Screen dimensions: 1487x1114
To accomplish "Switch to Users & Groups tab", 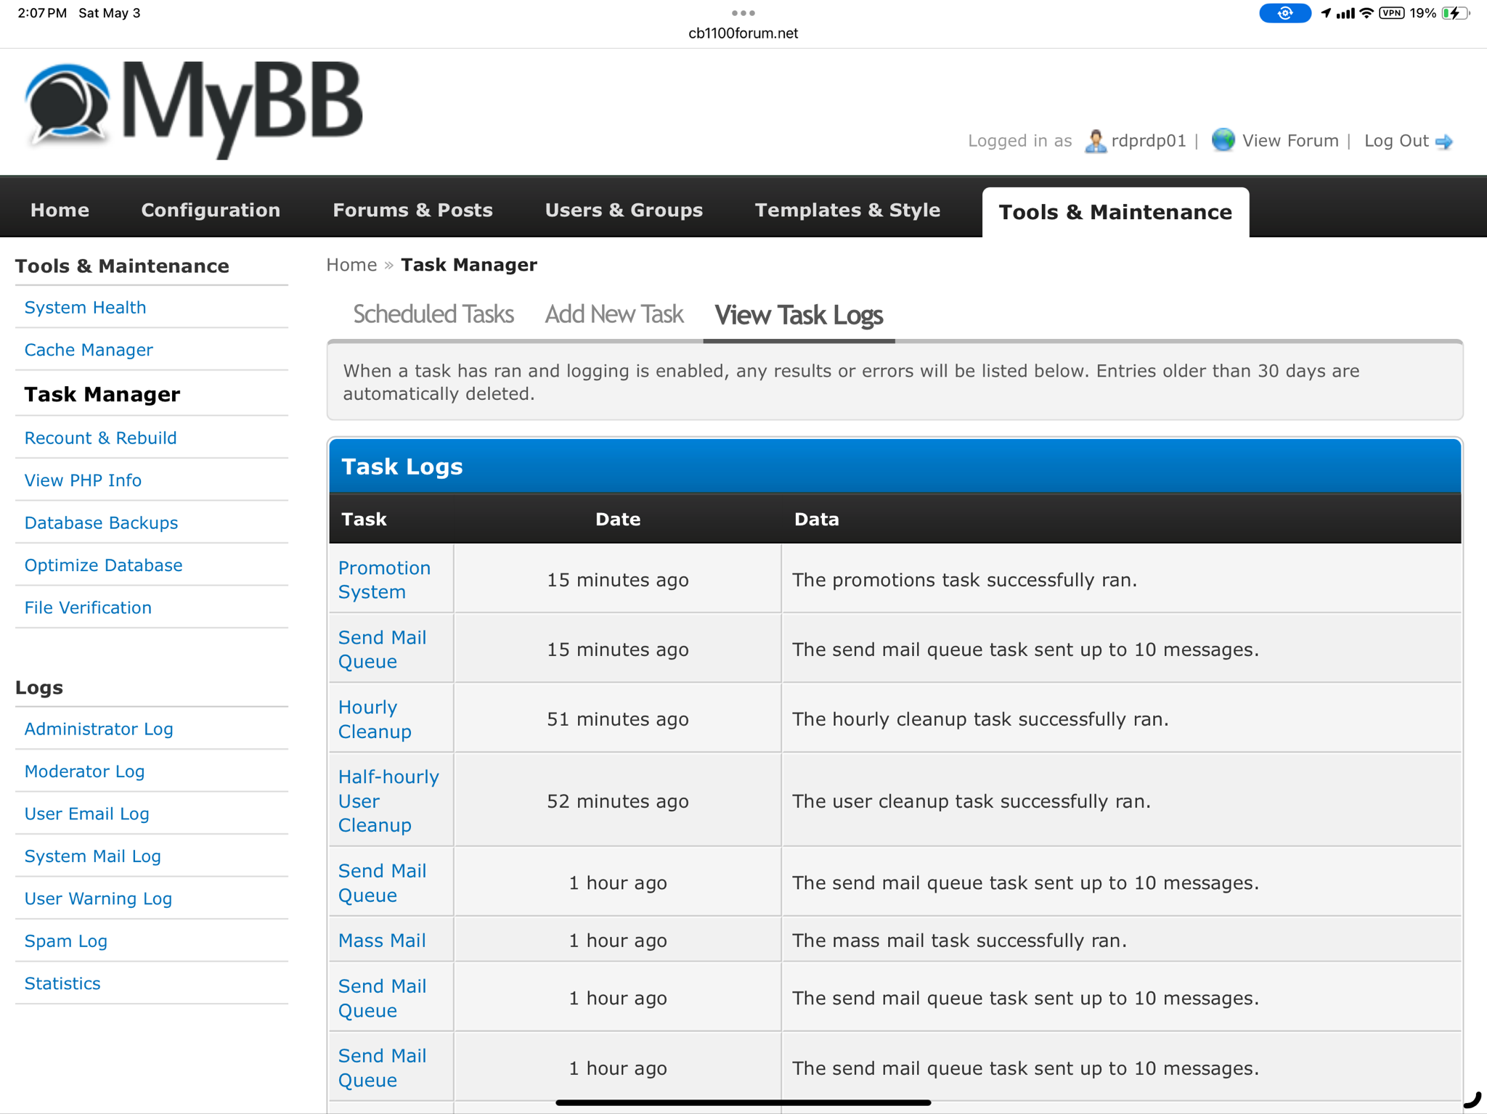I will (x=624, y=210).
